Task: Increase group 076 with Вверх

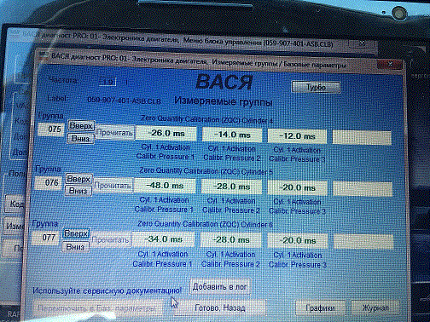Action: [78, 179]
